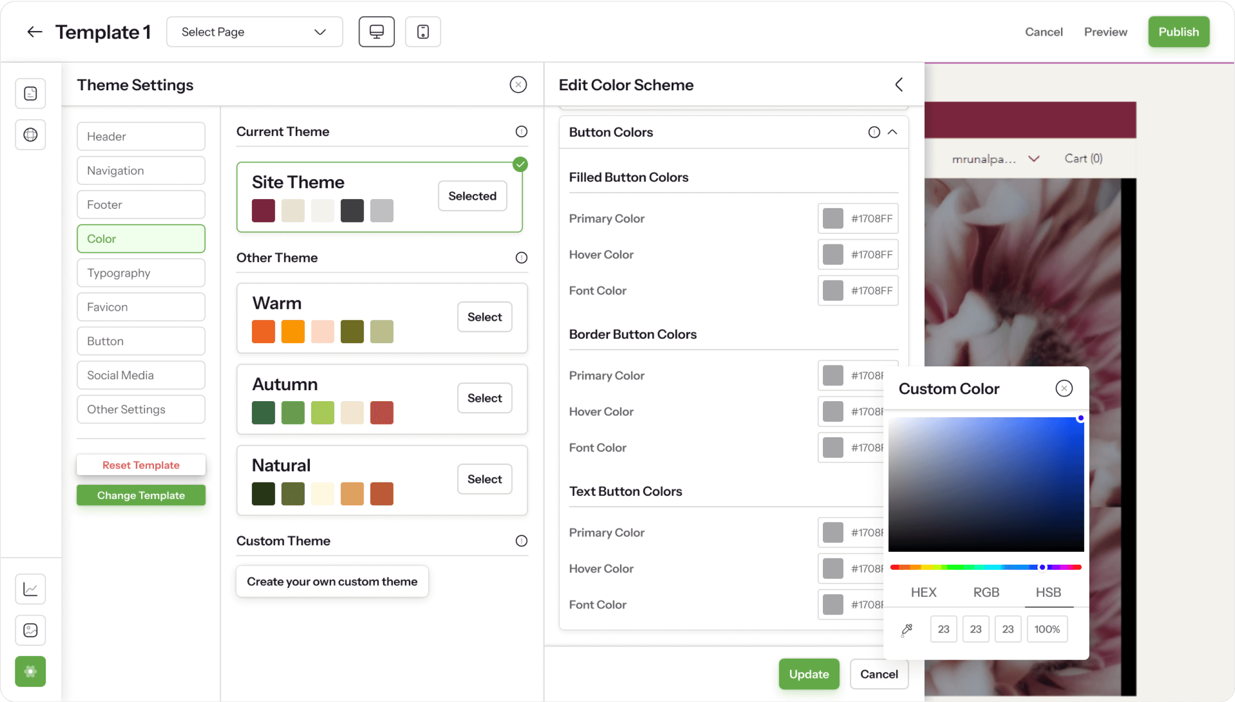This screenshot has height=702, width=1235.
Task: Open the Select Page dropdown
Action: (254, 32)
